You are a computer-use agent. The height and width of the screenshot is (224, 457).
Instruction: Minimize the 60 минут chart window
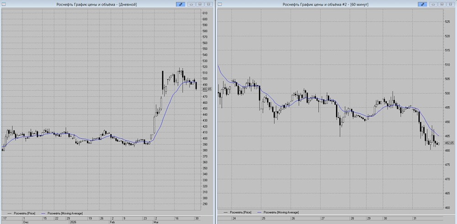tap(434, 5)
